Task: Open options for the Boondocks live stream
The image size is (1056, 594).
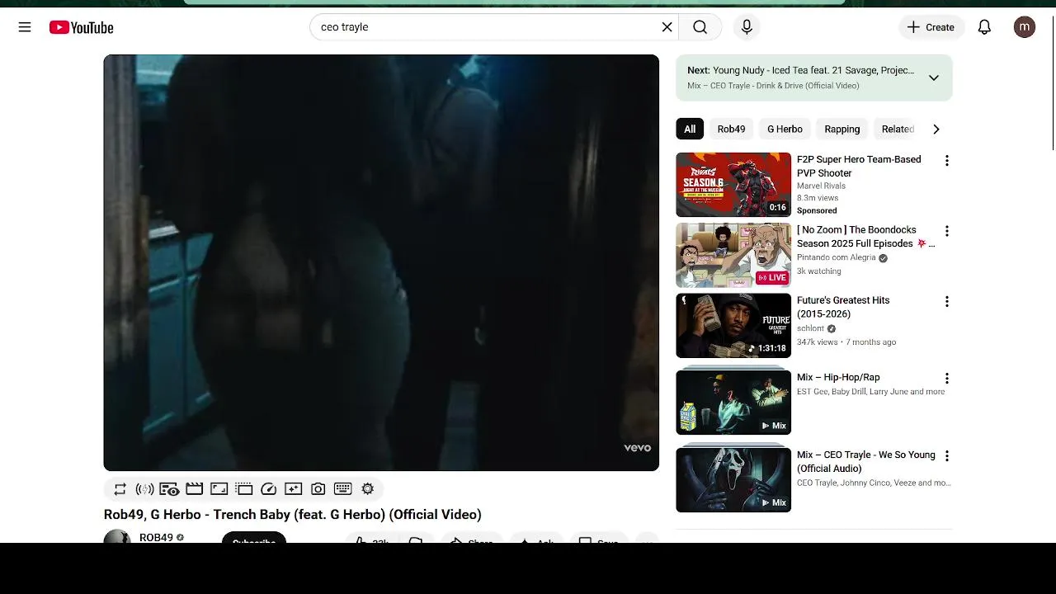Action: 946,231
